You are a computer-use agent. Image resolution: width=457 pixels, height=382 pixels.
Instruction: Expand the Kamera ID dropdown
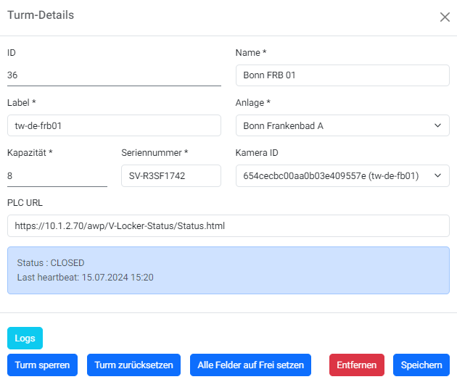[x=342, y=175]
